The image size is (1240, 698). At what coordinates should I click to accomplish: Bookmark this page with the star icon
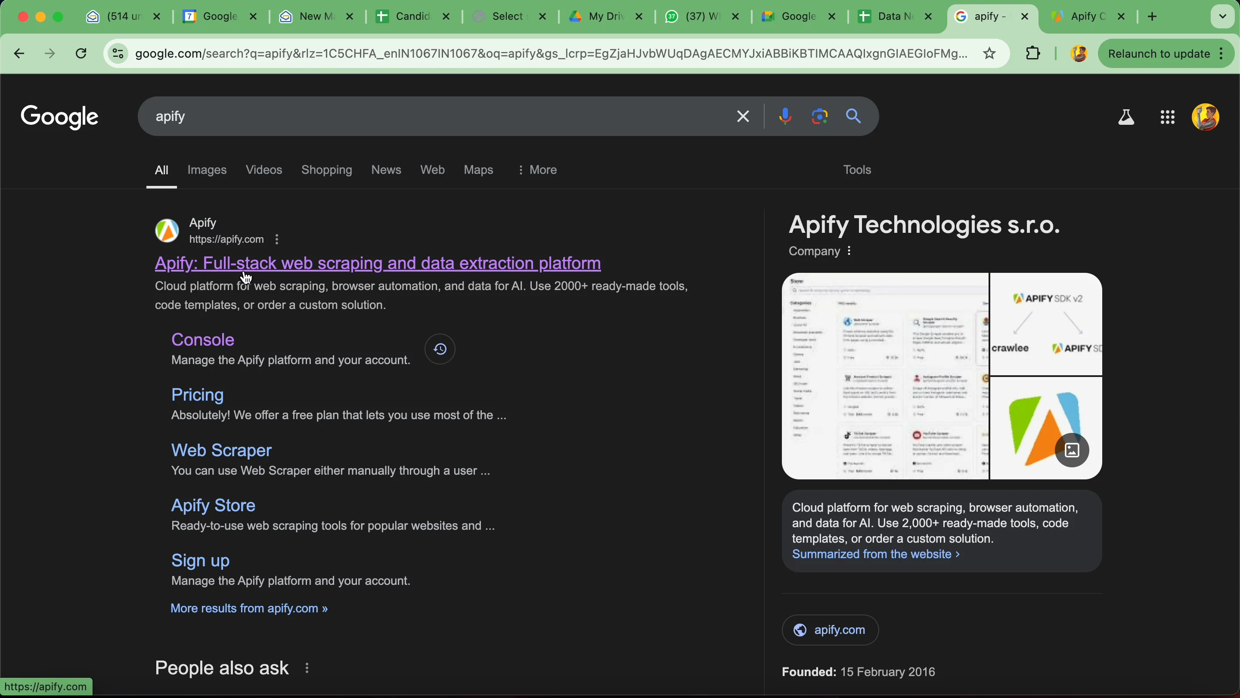[989, 53]
